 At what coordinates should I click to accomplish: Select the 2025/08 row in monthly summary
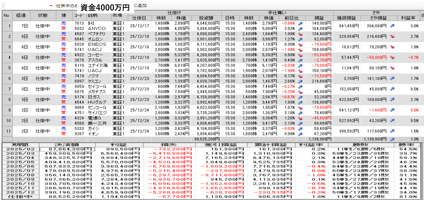click(20, 175)
